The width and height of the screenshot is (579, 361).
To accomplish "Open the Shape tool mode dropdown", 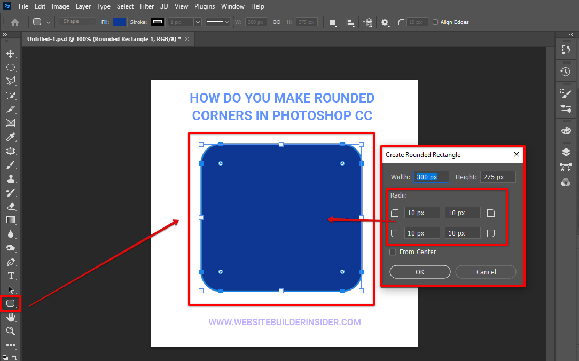I will pos(76,21).
